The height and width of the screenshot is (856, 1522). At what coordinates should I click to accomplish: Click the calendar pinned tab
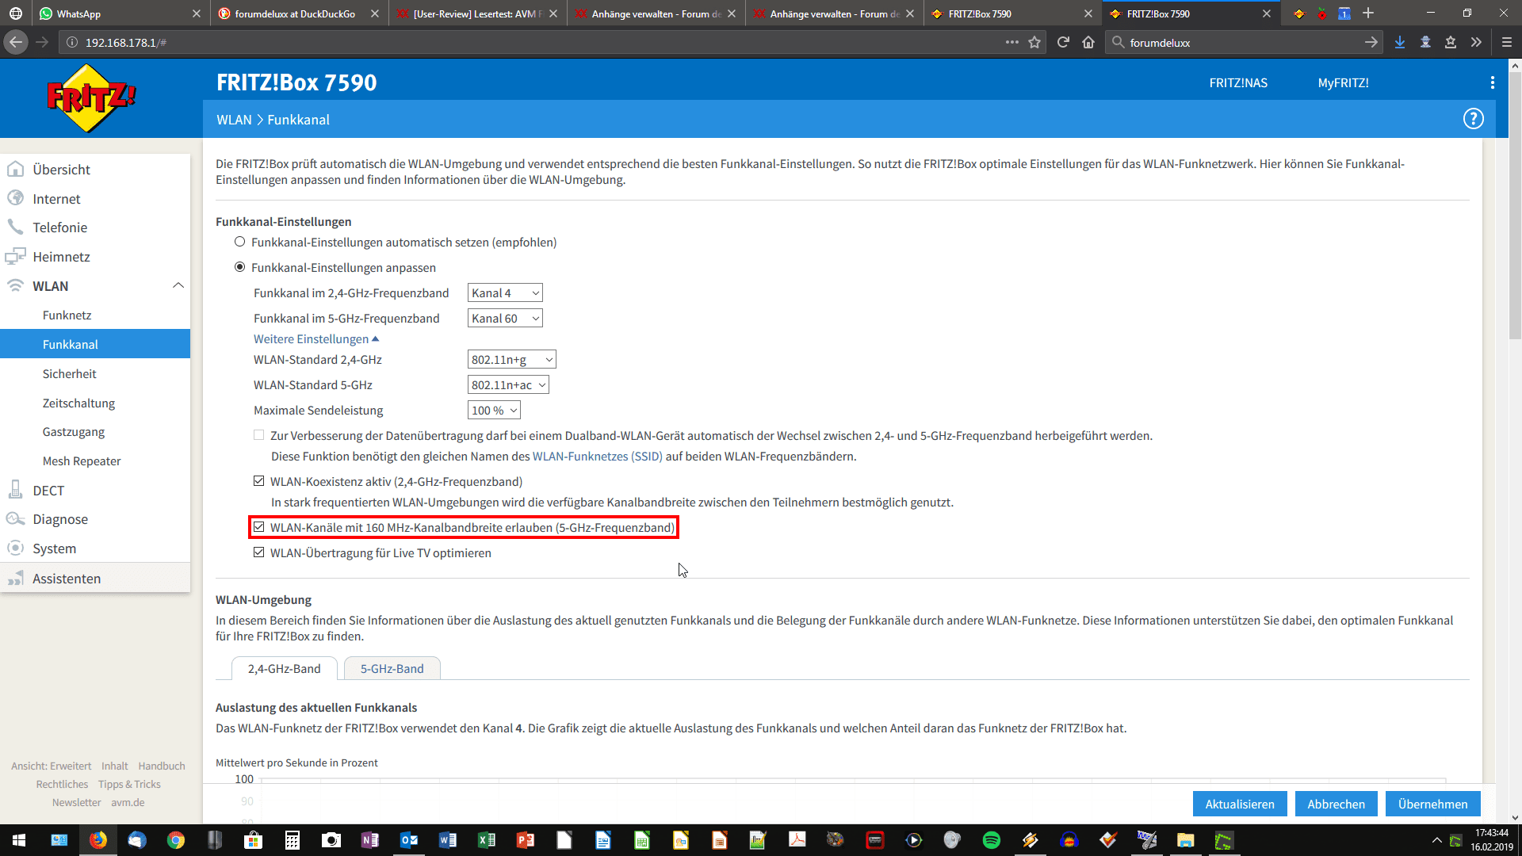[x=1344, y=13]
